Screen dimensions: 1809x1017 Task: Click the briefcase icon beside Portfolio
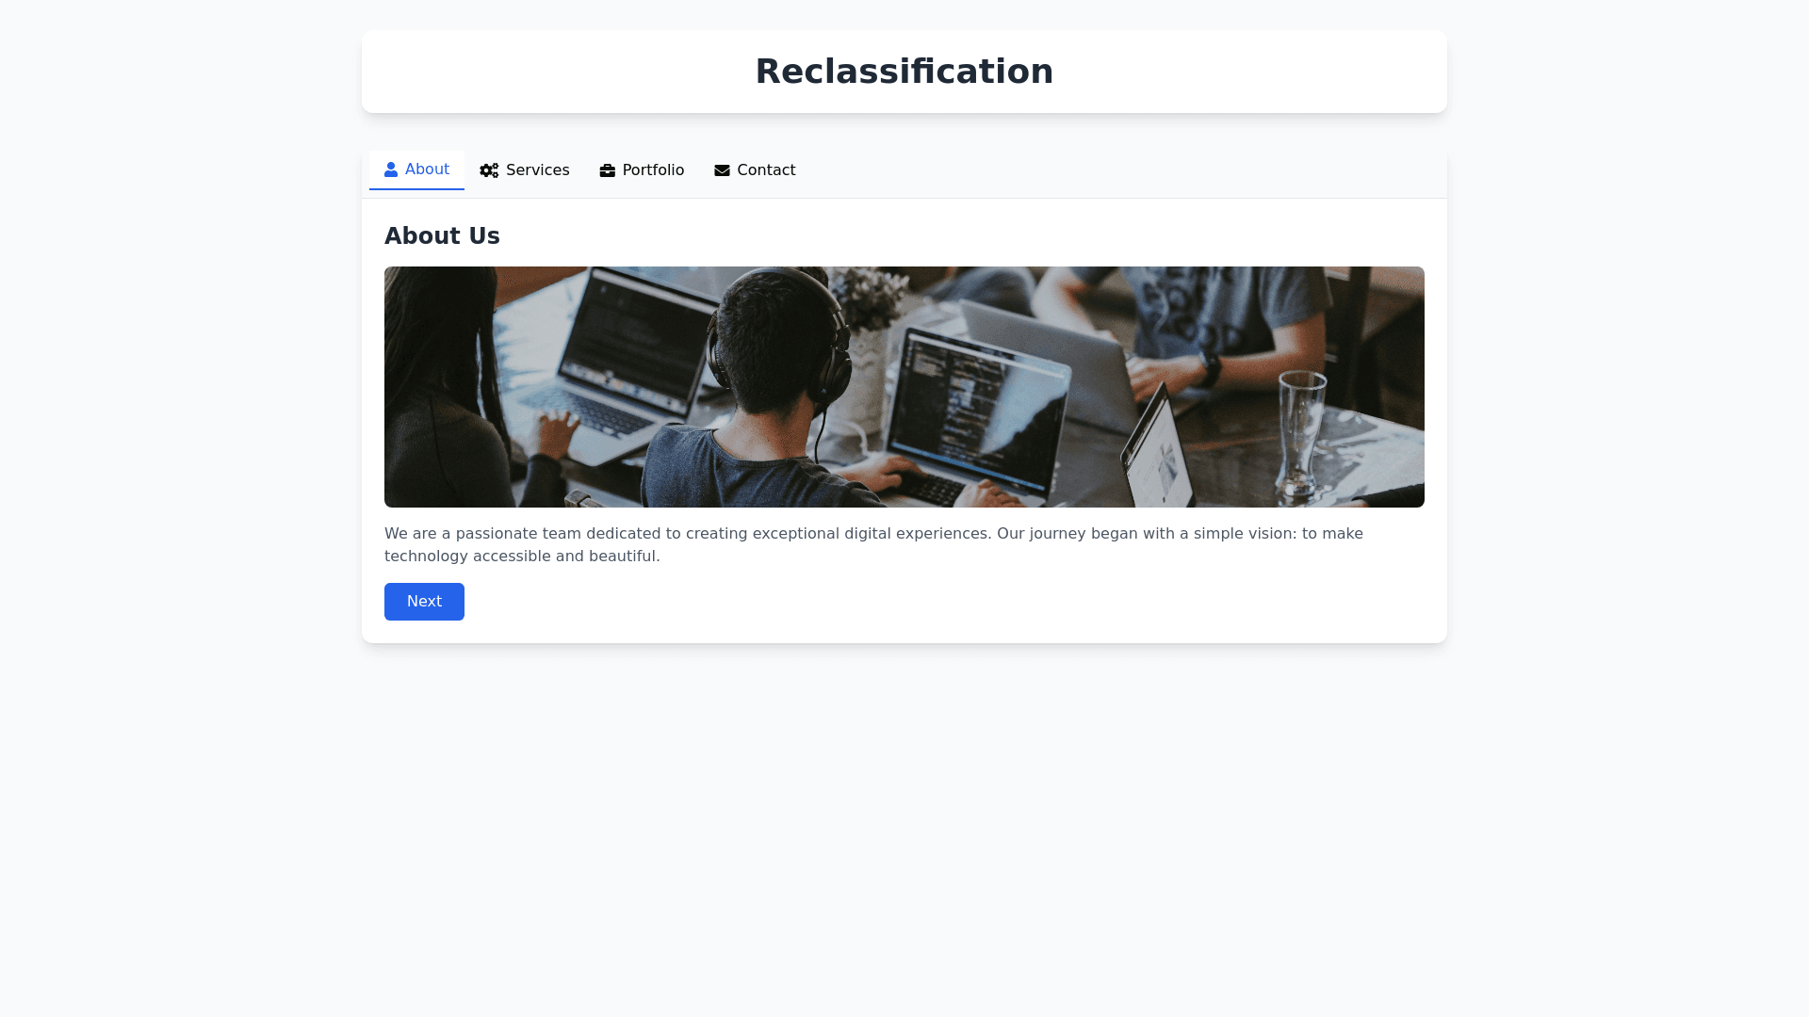[x=608, y=170]
